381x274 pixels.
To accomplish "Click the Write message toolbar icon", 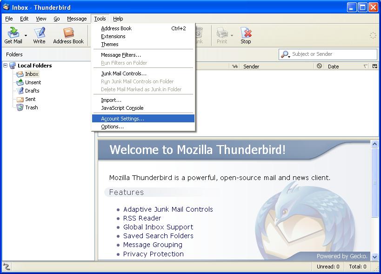I will coord(40,33).
